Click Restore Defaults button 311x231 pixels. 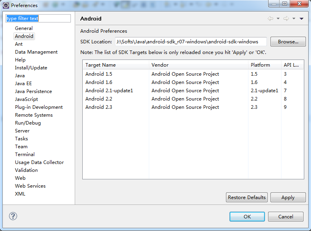(247, 197)
